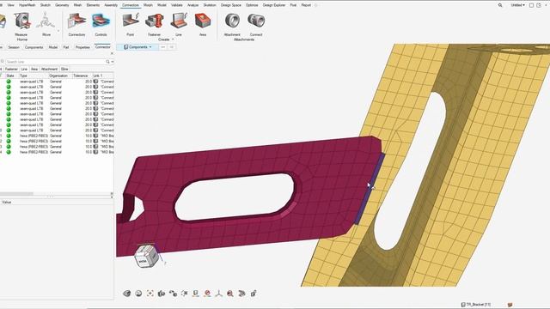Filter connectors by Attachment
Viewport: 550px width, 309px height.
(49, 69)
